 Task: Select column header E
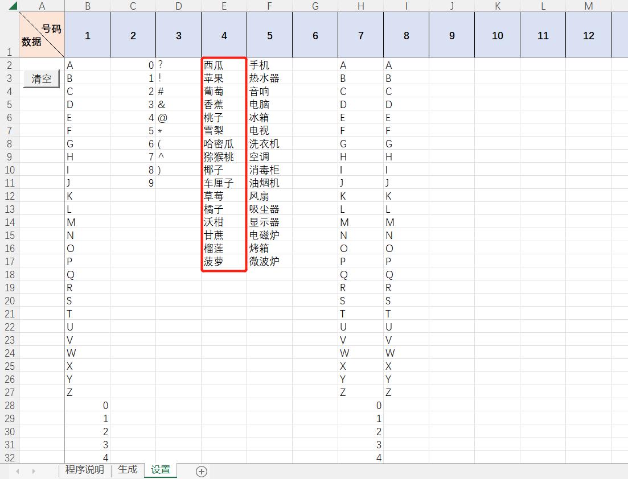click(x=224, y=6)
